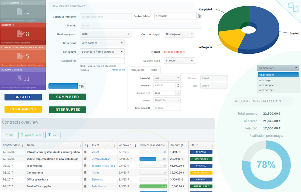Viewport: 301px width, 192px height.
Task: Click the IN PROGRESS badge in Allianz row
Action: (201, 172)
